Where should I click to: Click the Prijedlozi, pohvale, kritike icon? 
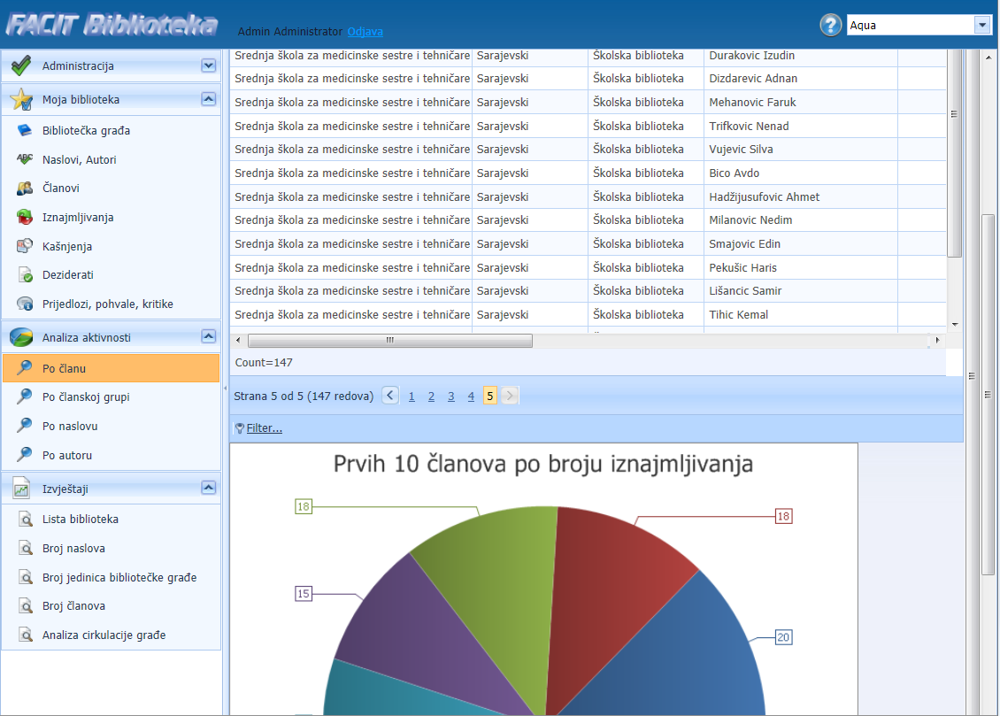[x=25, y=304]
